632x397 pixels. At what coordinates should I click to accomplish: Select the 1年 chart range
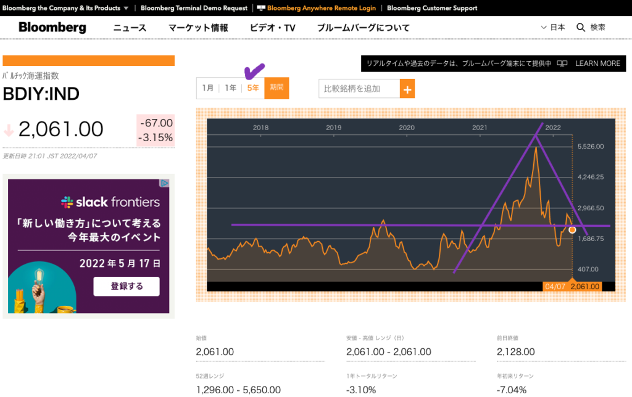coord(230,88)
